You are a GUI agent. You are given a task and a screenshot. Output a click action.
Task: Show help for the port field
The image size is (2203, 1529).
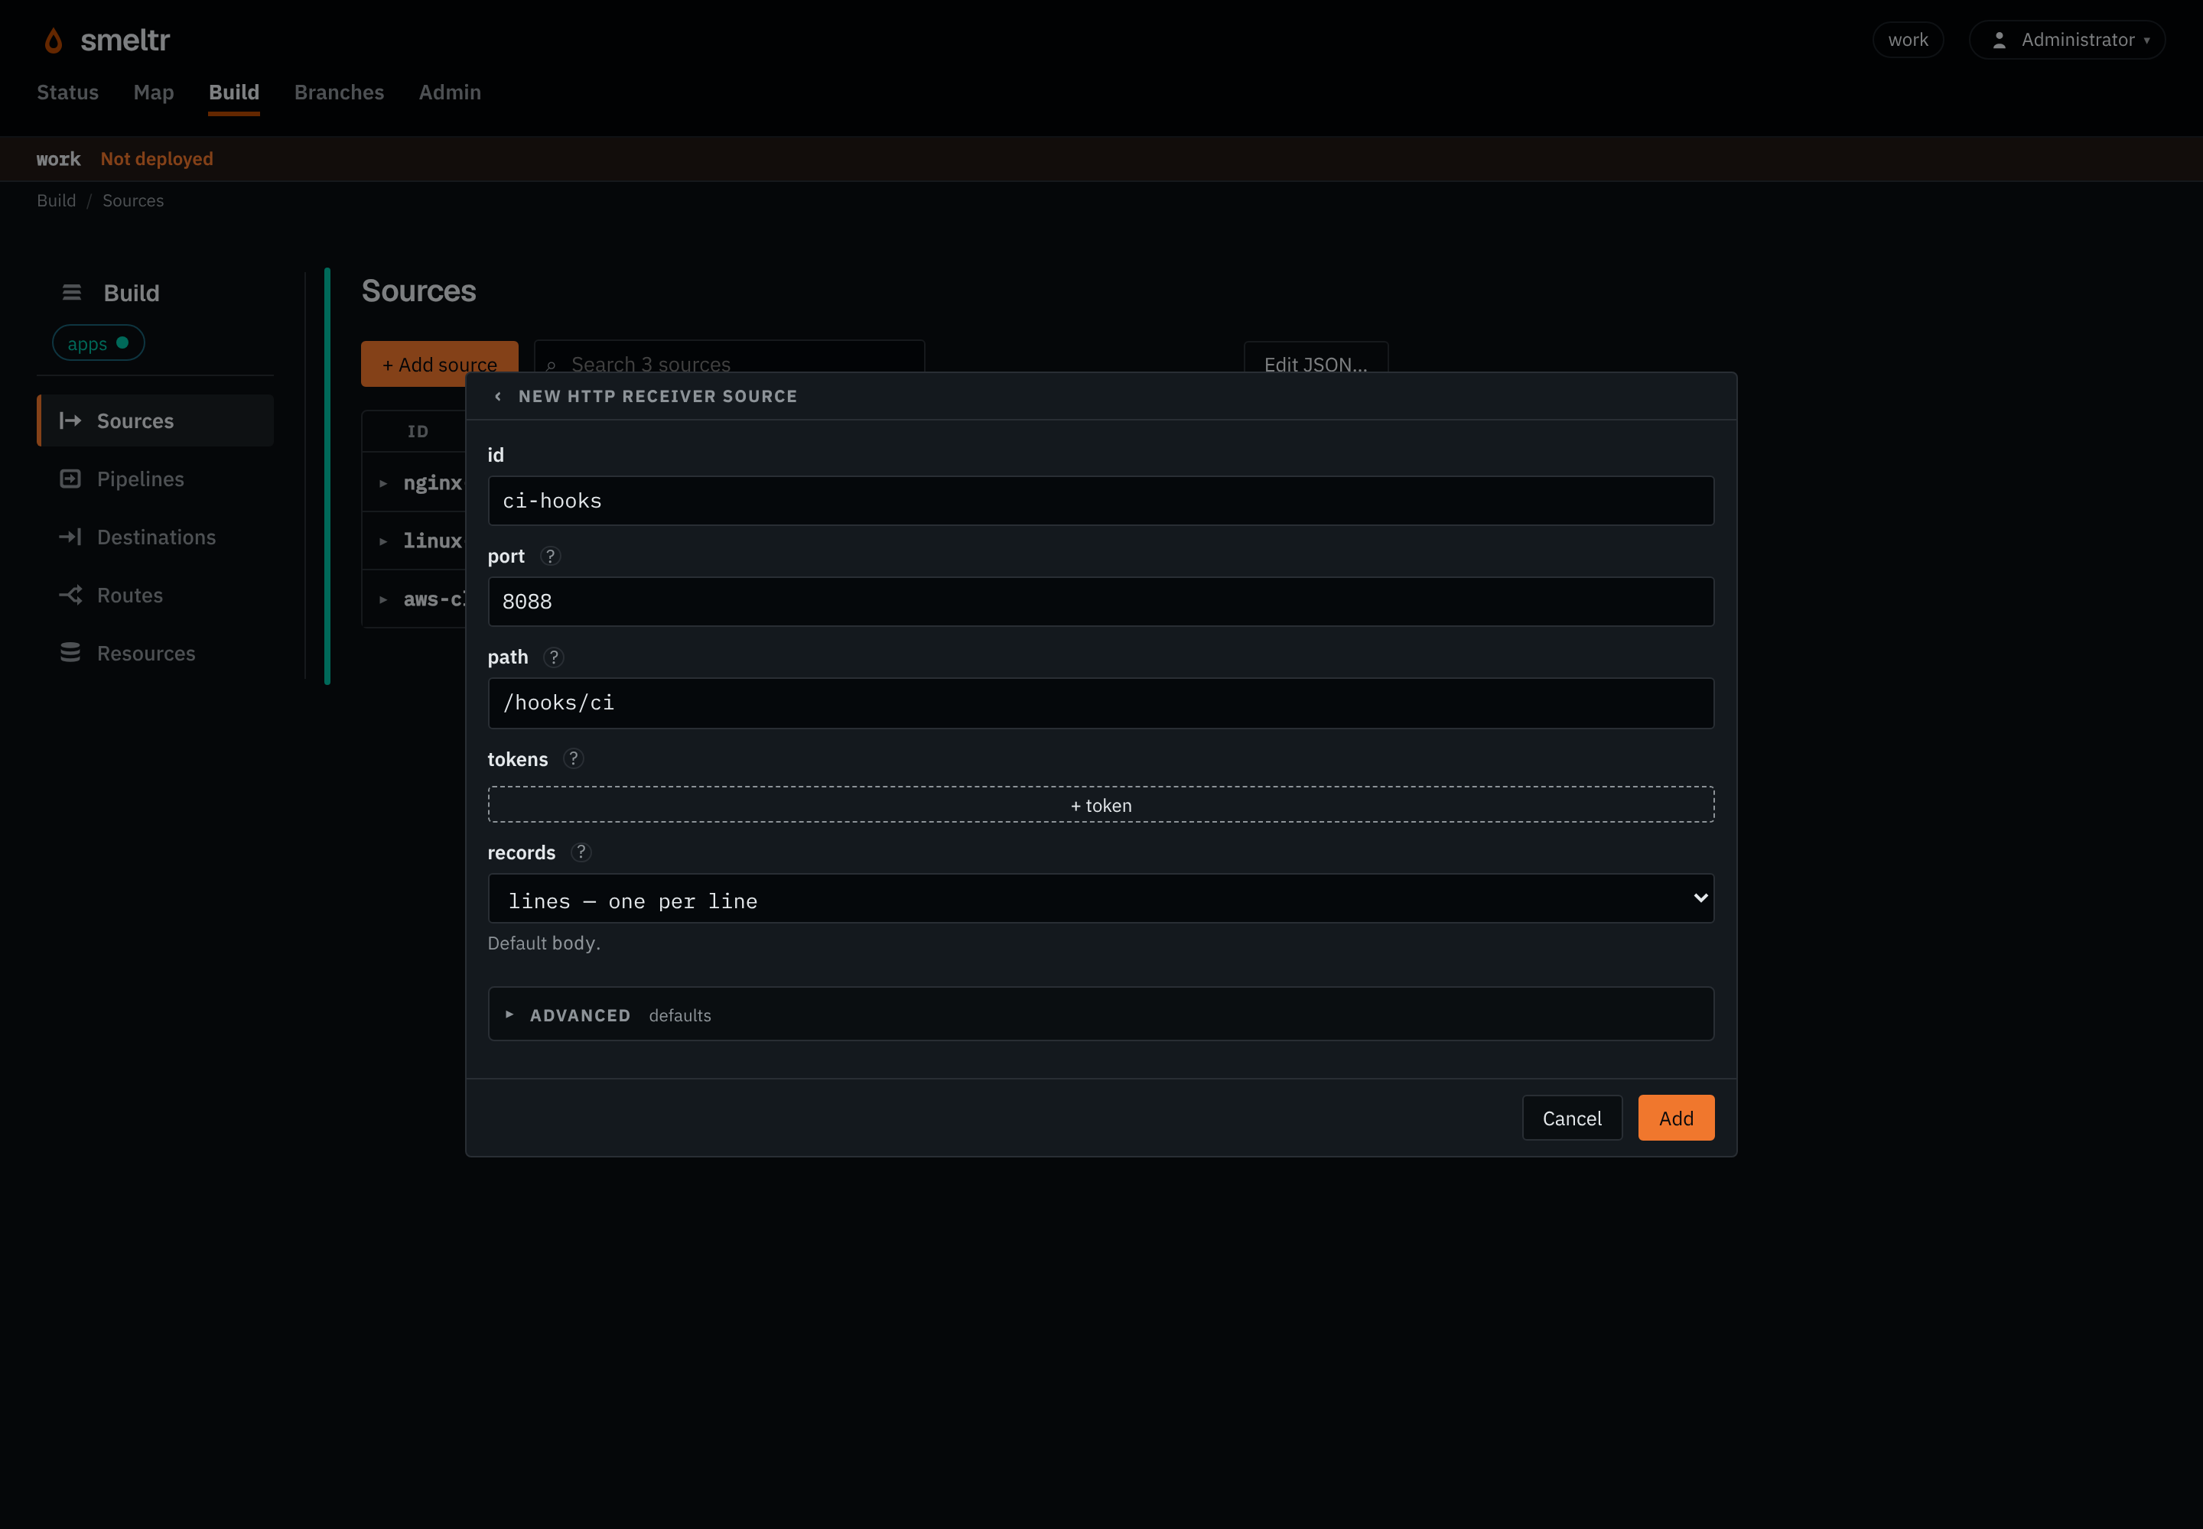coord(550,556)
